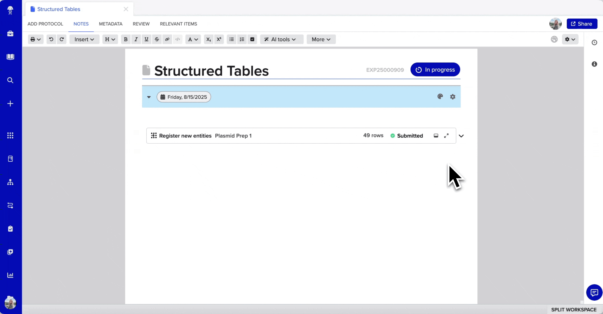
Task: Open the Notebook book icon in sidebar
Action: (x=10, y=57)
